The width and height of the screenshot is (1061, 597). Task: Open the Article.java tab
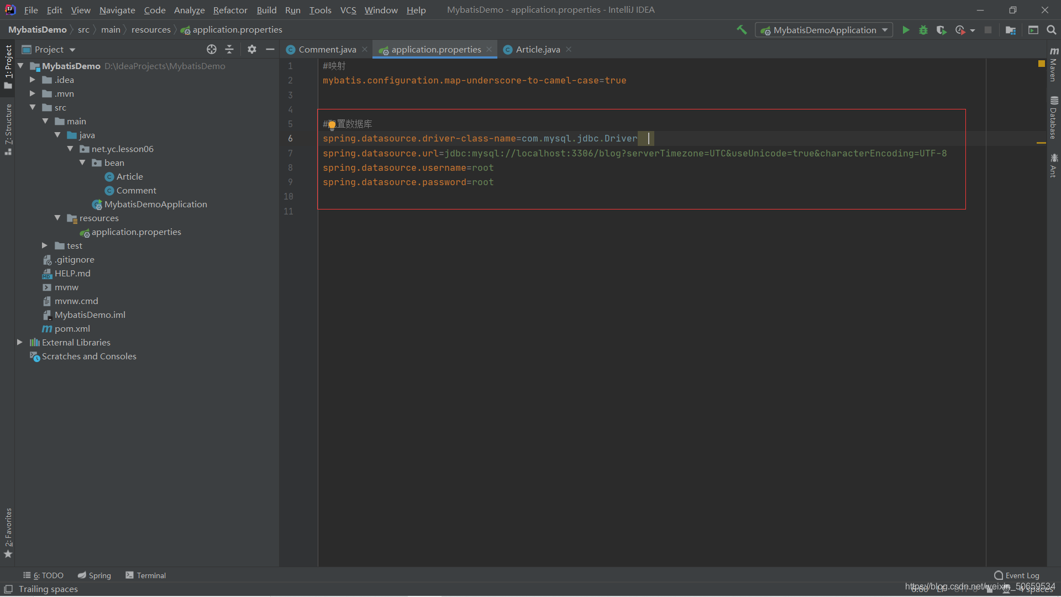coord(537,49)
